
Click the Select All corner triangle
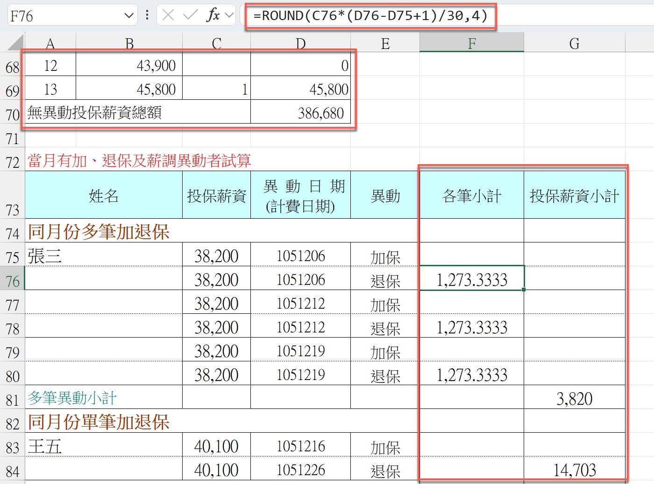15,43
